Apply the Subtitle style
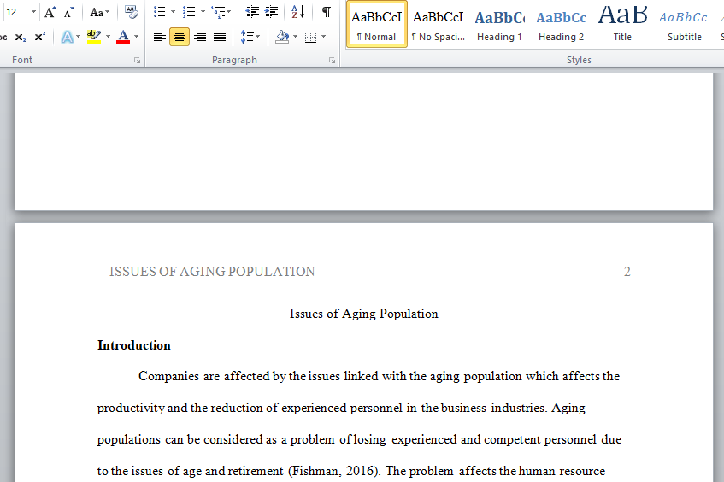The height and width of the screenshot is (482, 724). tap(685, 25)
